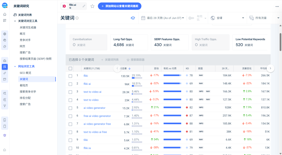Select checkbox for ai video generator free
This screenshot has height=155, width=282.
coord(70,124)
